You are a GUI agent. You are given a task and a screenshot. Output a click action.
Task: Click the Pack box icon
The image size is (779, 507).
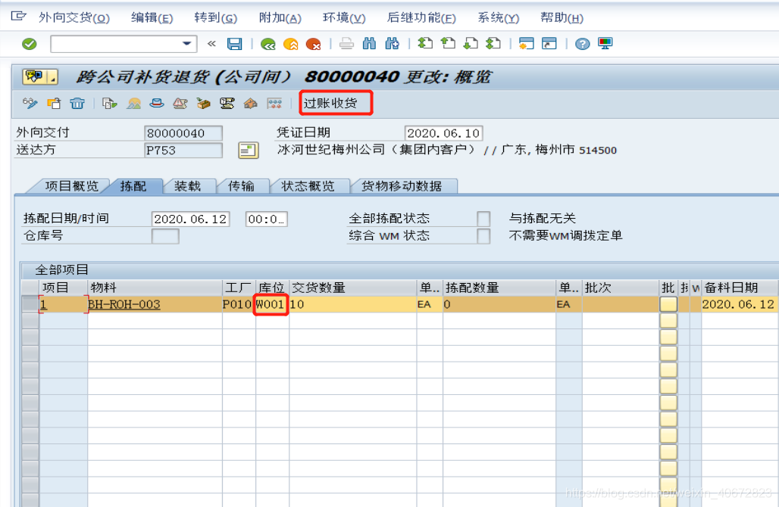point(203,103)
